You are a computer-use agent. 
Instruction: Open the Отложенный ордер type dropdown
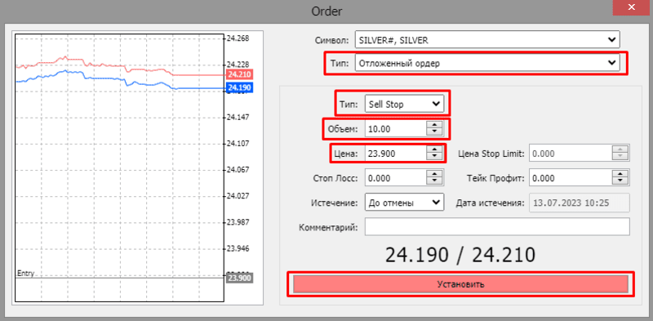(x=487, y=64)
